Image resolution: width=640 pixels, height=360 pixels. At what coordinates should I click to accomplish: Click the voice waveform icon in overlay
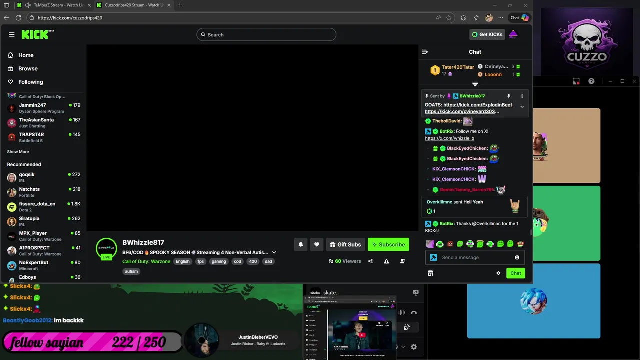click(x=402, y=313)
